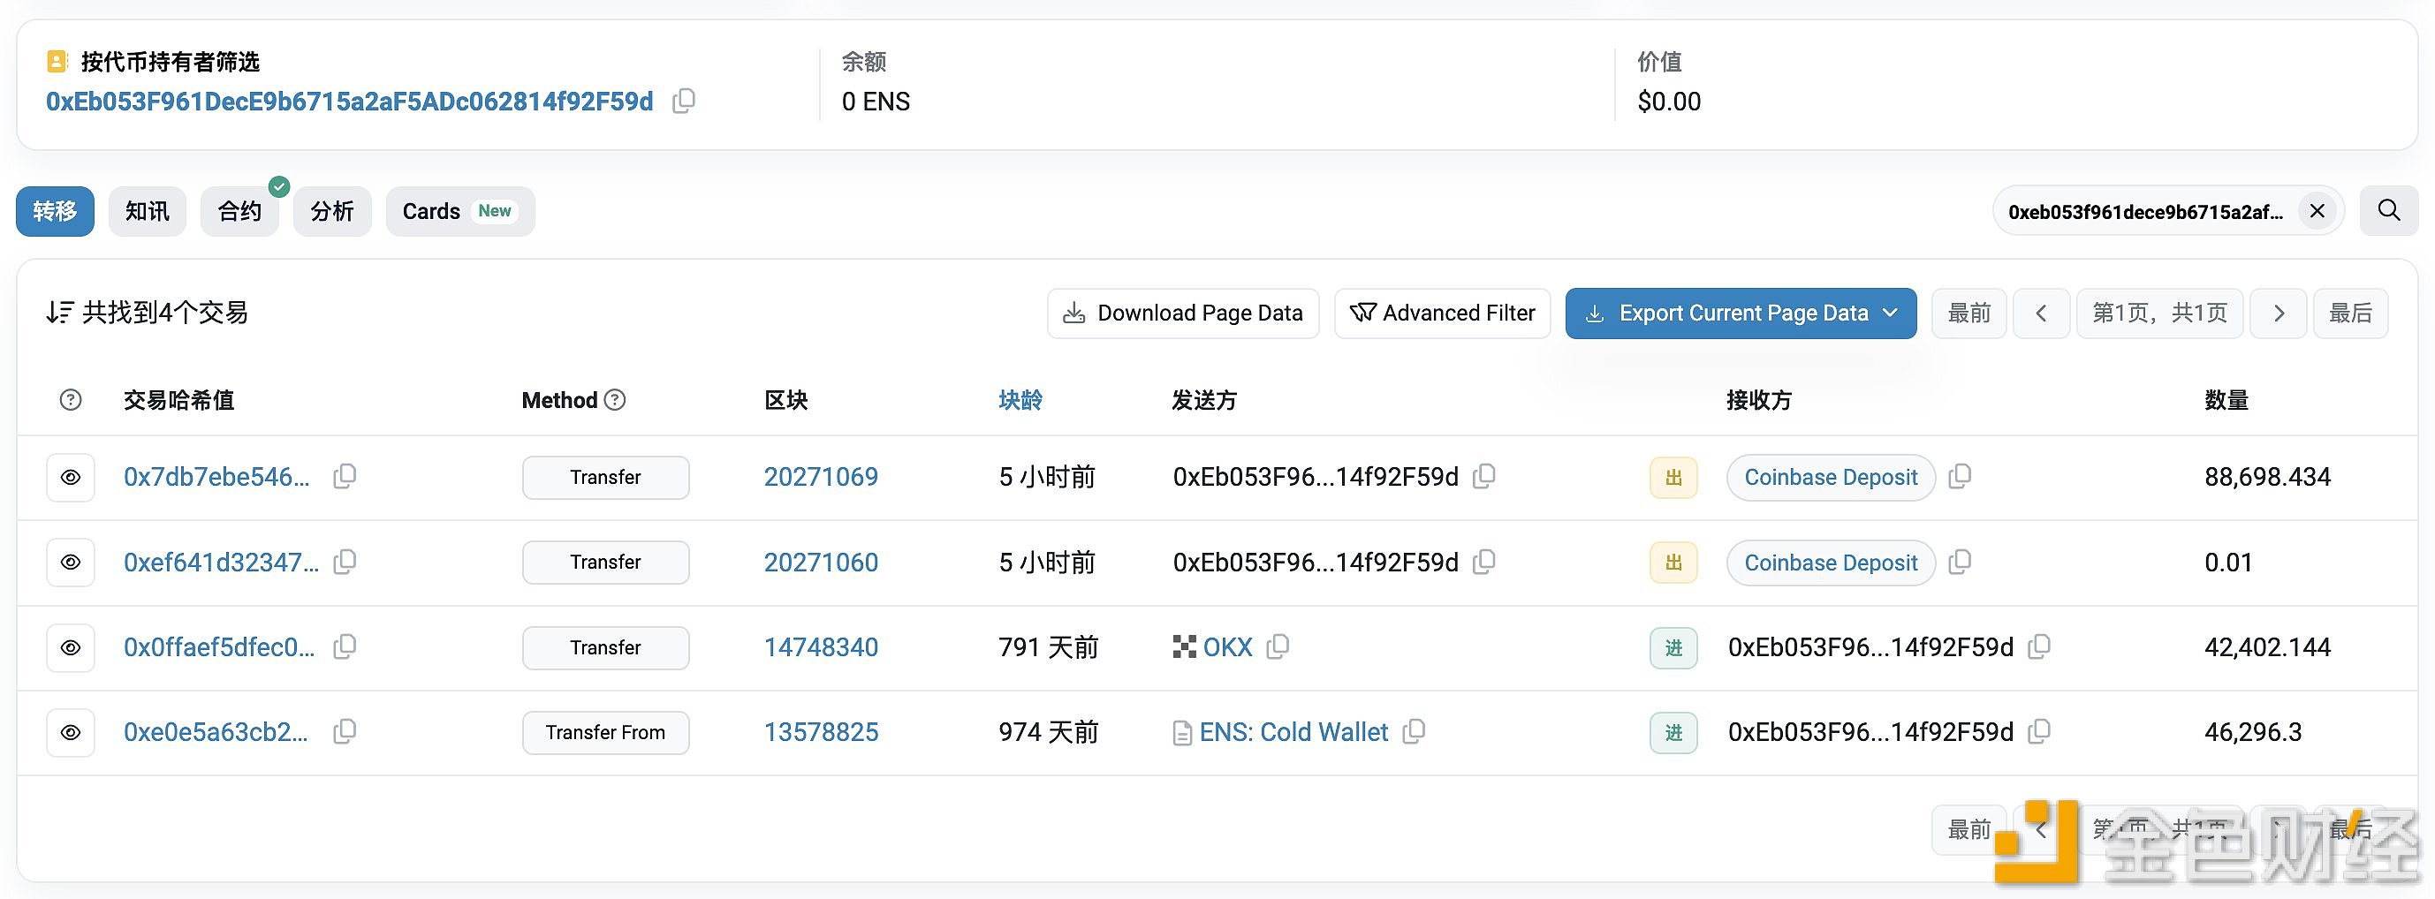Open the Cards New tab
This screenshot has height=899, width=2435.
click(460, 210)
